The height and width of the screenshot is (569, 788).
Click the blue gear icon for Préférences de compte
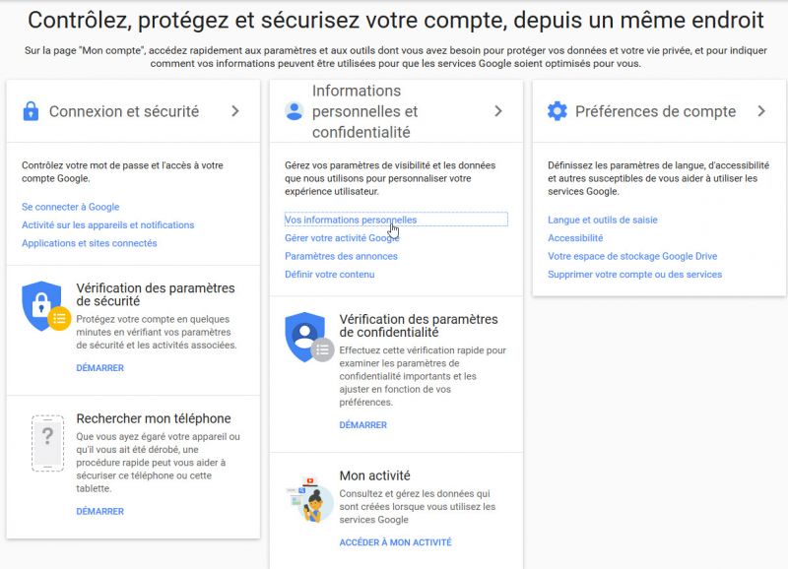pyautogui.click(x=557, y=111)
